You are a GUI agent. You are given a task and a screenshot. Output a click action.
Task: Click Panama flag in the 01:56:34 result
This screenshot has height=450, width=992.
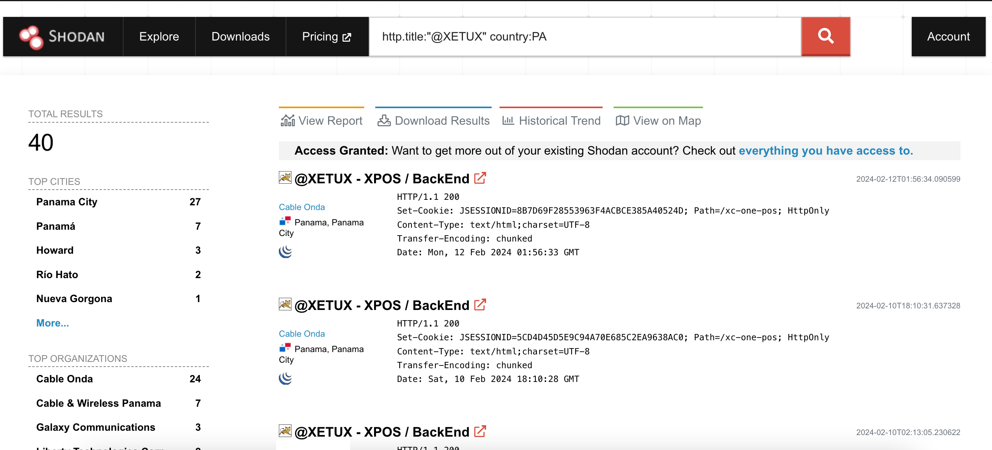pos(285,221)
